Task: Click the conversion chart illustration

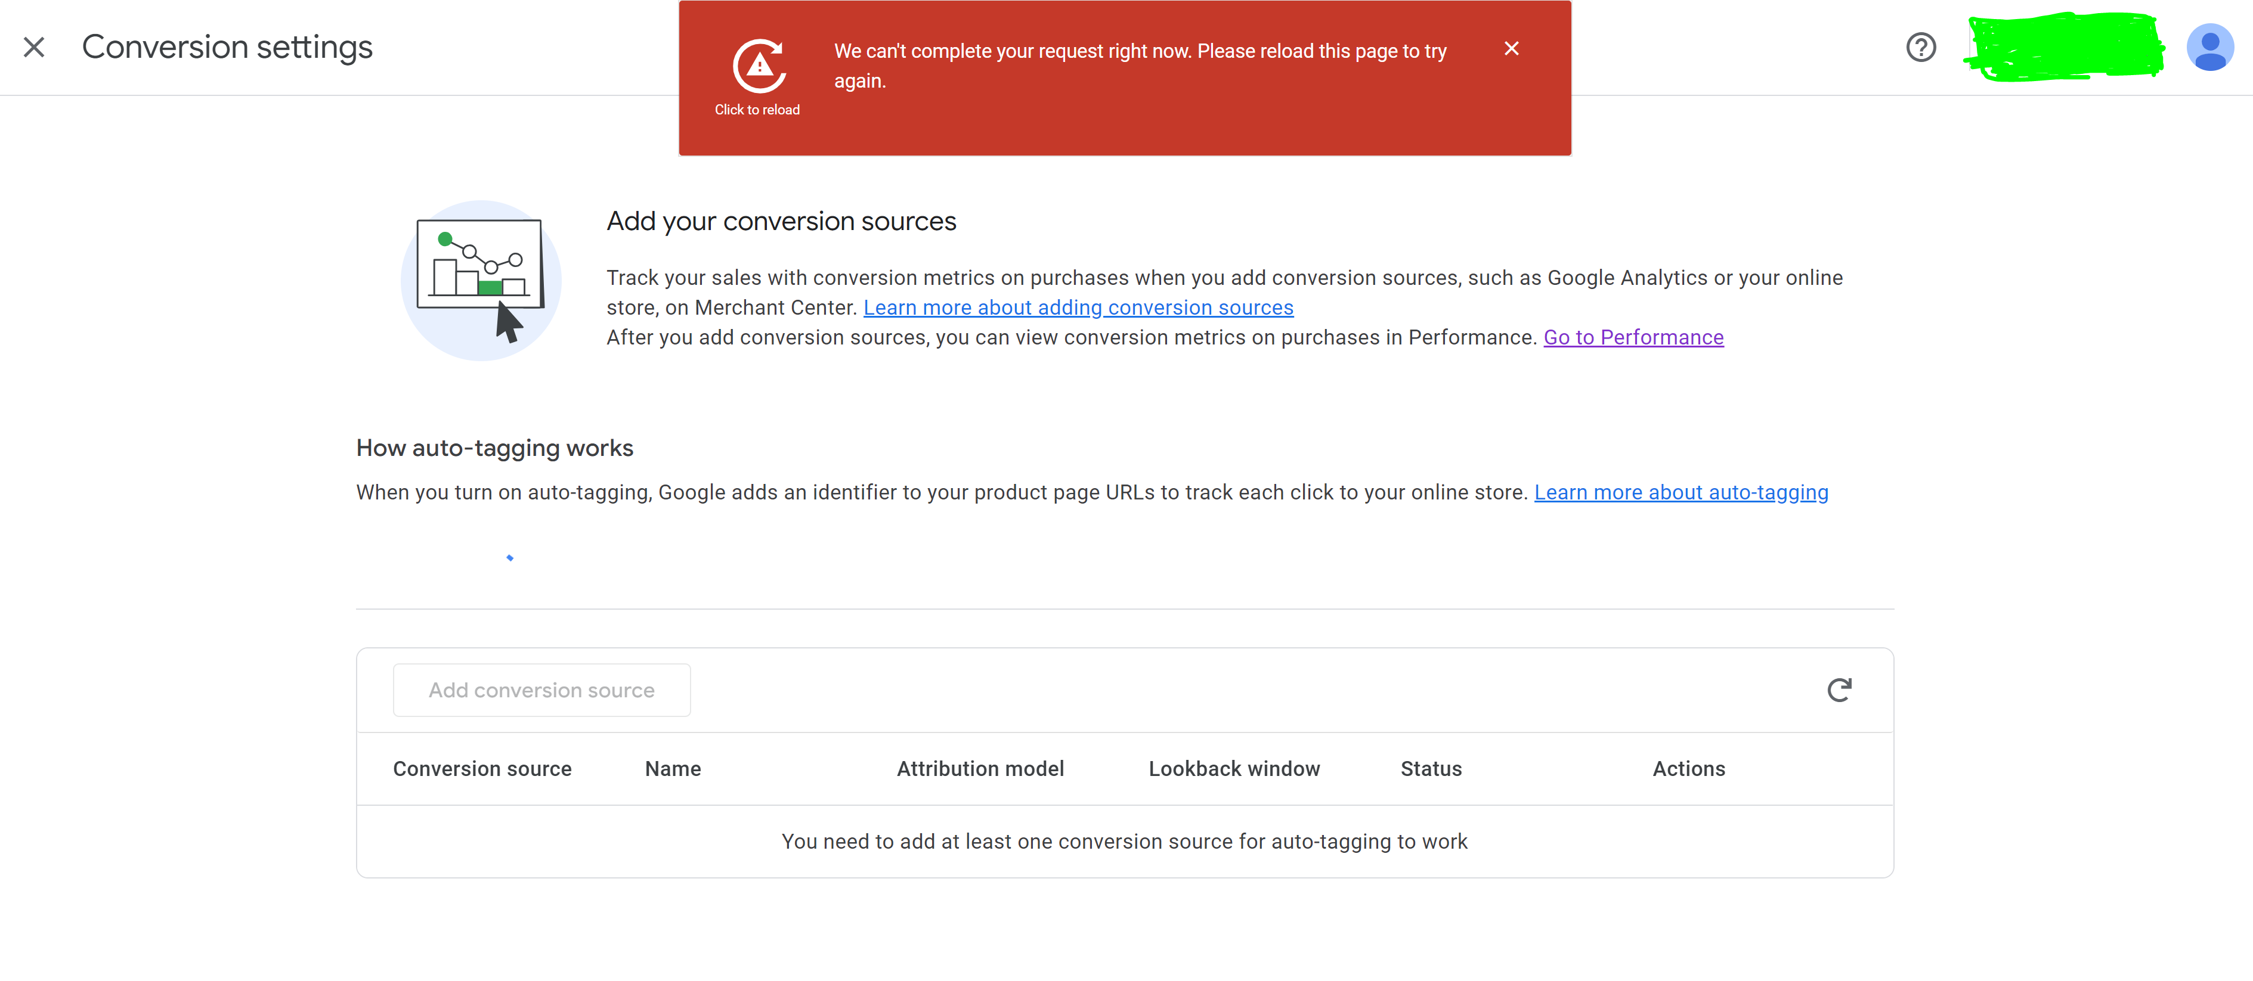Action: coord(481,280)
